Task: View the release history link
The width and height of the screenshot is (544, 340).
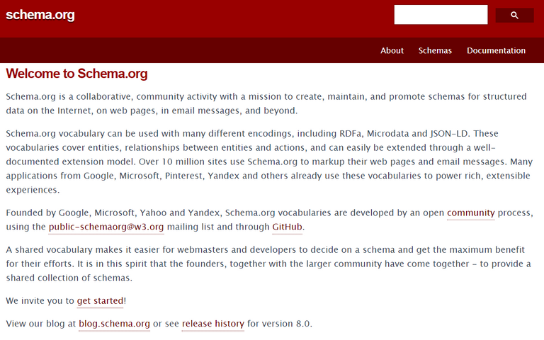Action: [x=213, y=324]
